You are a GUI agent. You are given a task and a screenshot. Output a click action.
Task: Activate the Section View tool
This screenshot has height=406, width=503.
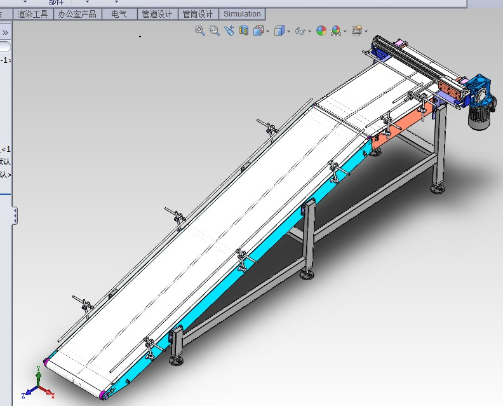[x=244, y=30]
